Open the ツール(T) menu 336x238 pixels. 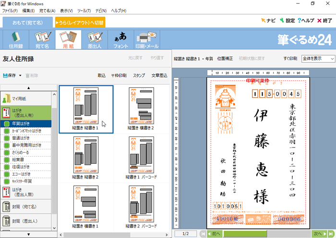point(84,11)
